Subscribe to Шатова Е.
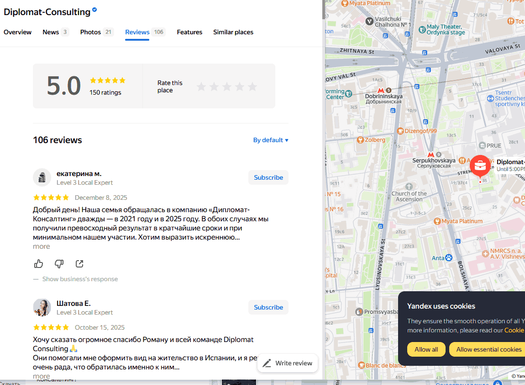The height and width of the screenshot is (385, 525). tap(268, 307)
